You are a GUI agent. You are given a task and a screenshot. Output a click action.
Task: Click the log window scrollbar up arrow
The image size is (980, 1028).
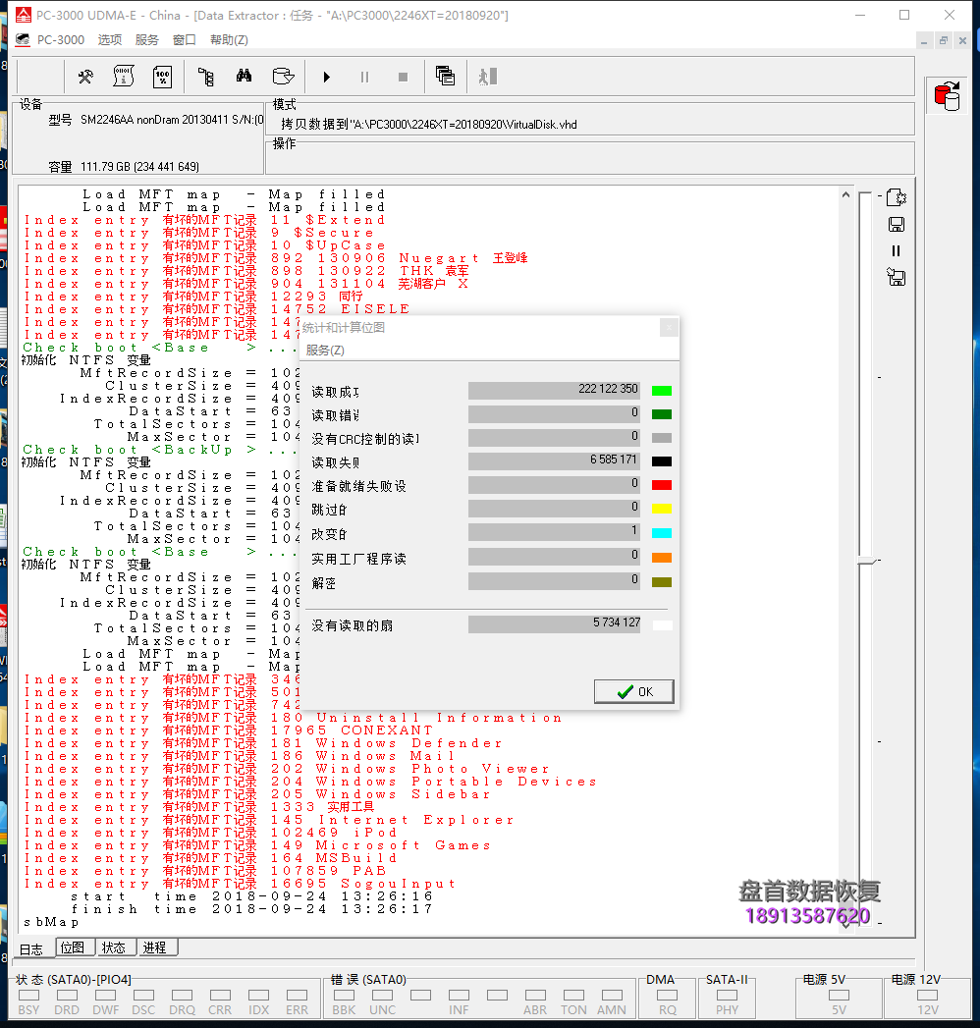(x=845, y=193)
